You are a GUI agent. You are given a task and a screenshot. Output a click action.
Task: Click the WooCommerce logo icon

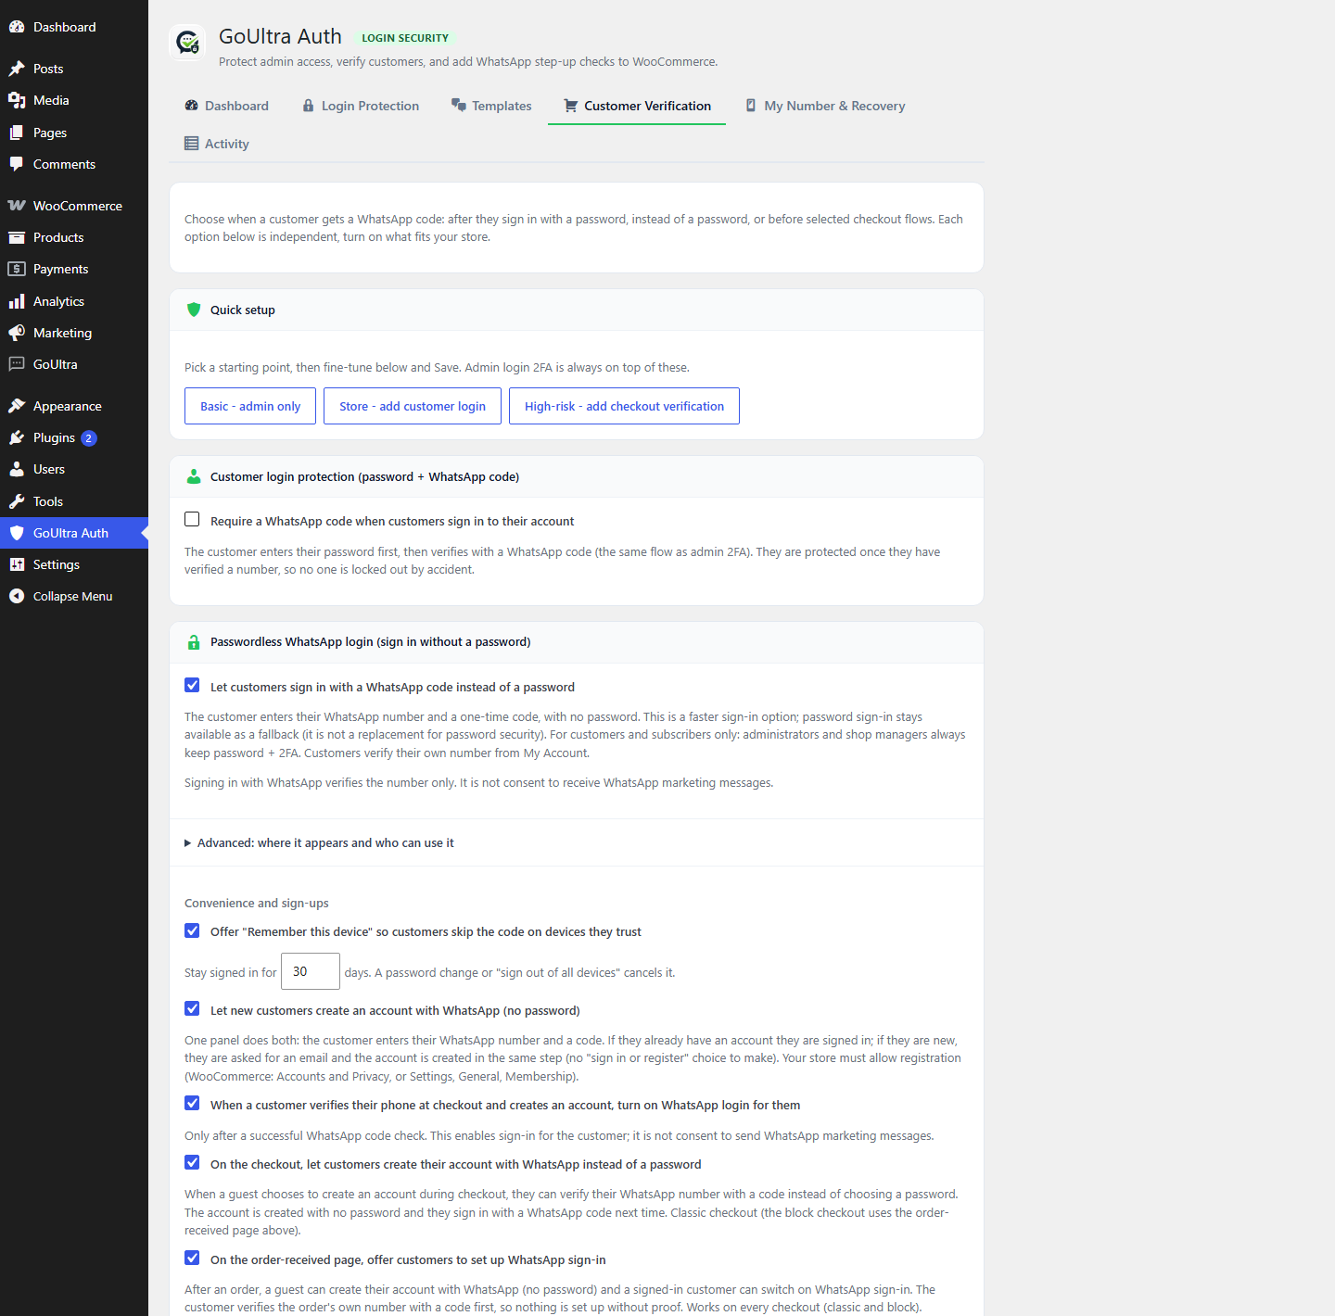click(17, 206)
